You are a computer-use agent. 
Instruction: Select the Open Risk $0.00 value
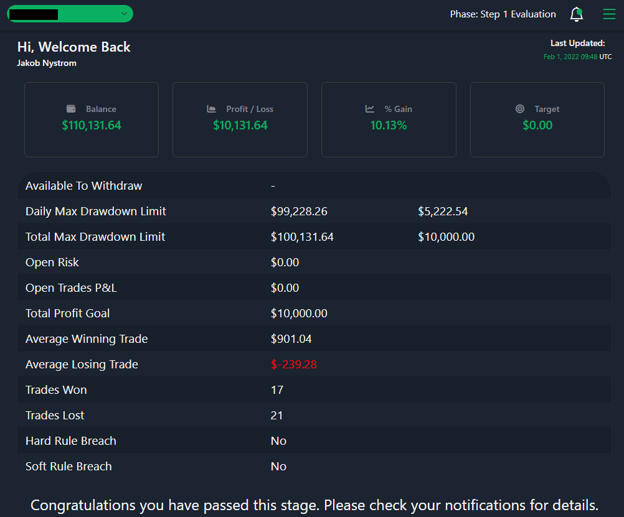(x=285, y=263)
